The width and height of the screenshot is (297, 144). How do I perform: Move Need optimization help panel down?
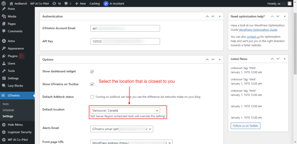(x=278, y=17)
